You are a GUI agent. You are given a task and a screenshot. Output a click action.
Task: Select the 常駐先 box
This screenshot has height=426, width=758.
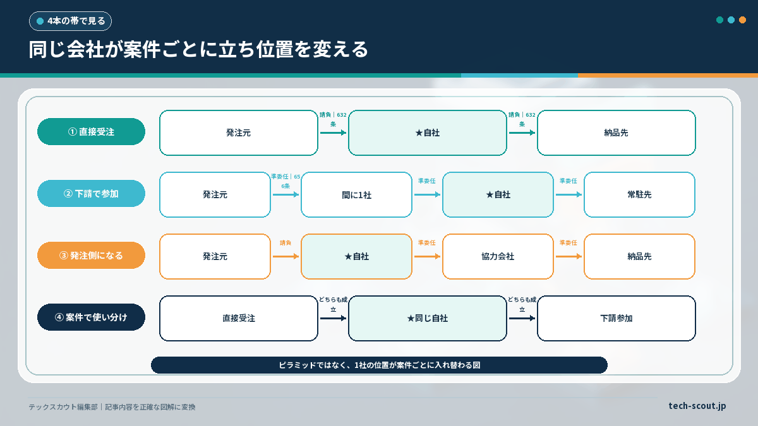pos(639,194)
